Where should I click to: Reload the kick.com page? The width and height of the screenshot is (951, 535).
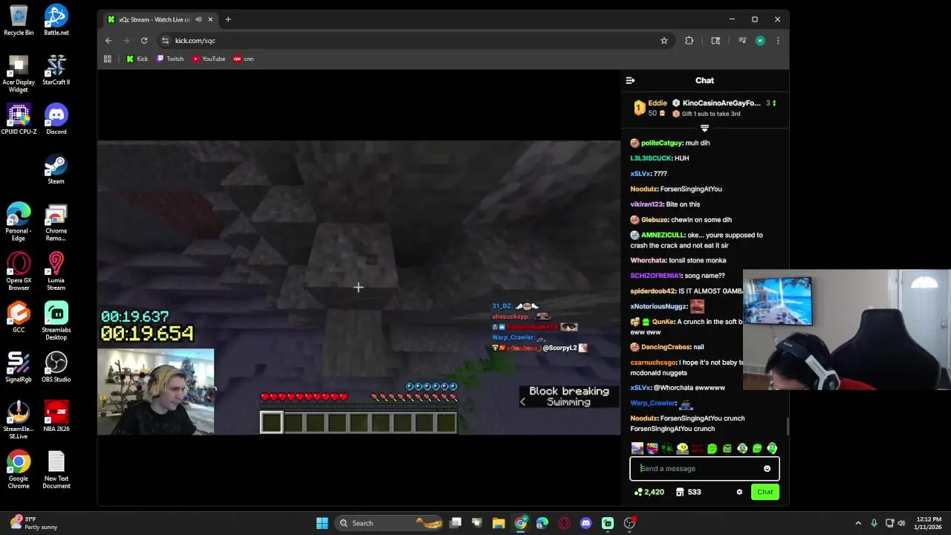click(144, 41)
